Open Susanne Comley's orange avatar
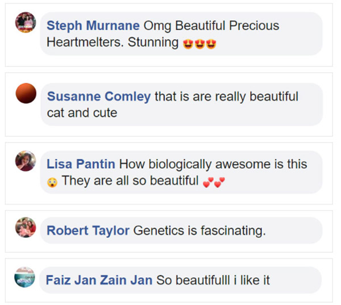This screenshot has height=305, width=341. [26, 93]
